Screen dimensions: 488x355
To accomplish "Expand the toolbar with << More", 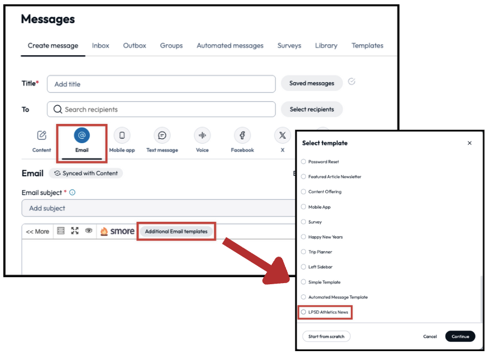I will click(38, 231).
